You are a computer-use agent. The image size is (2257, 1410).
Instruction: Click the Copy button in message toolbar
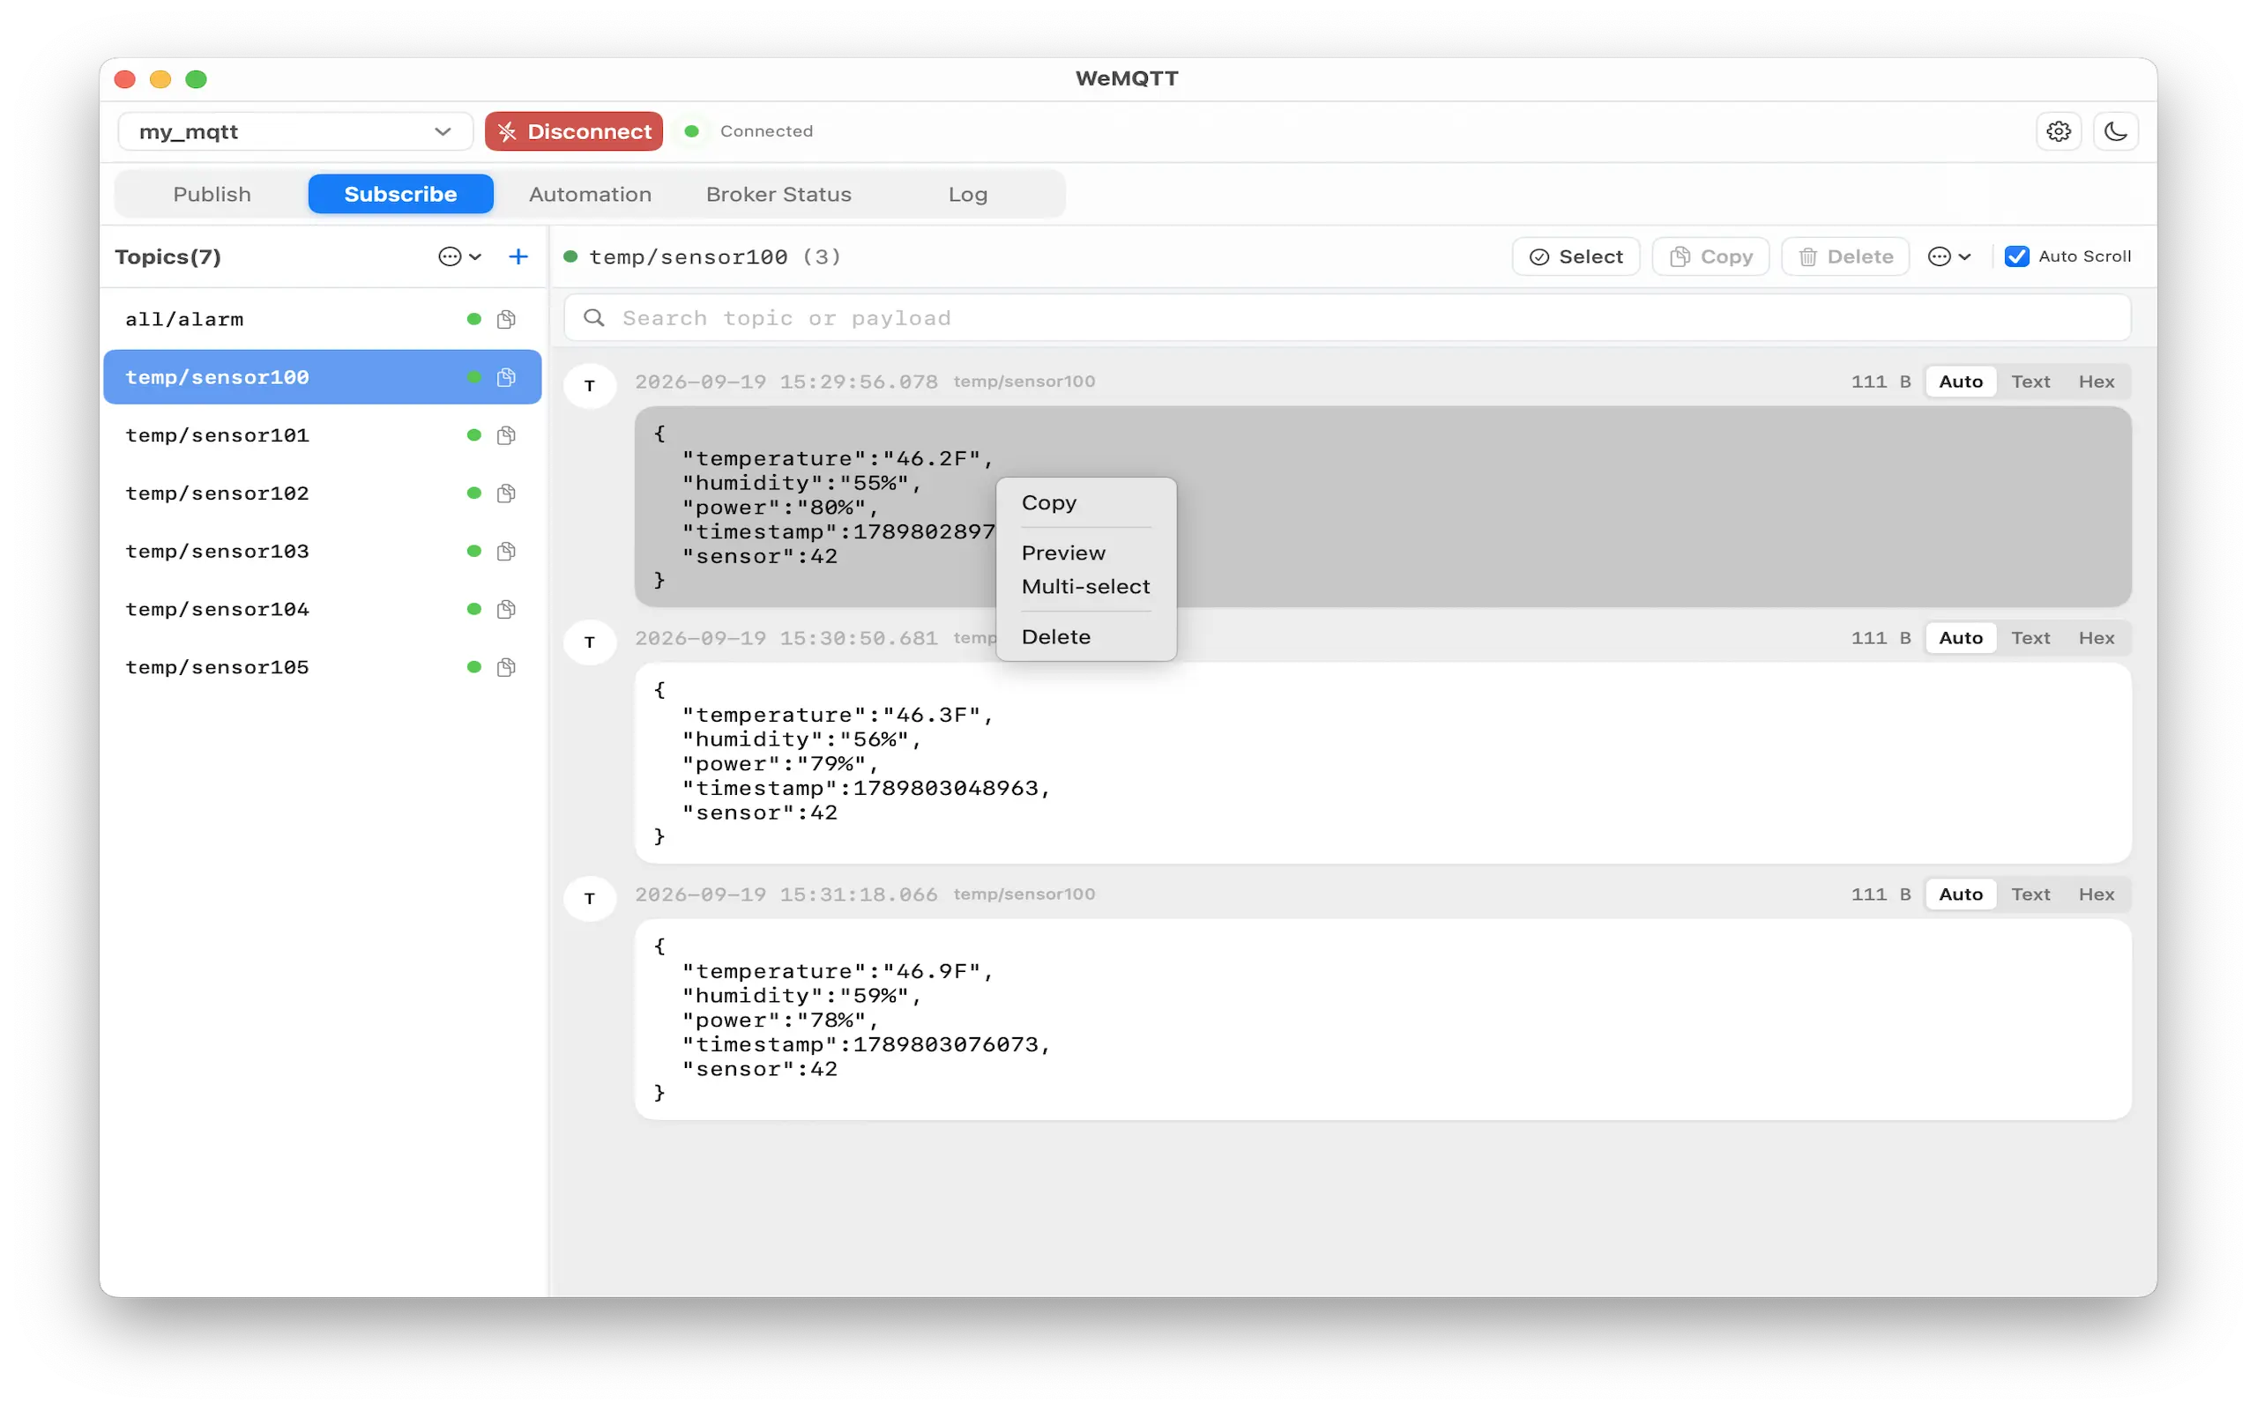click(x=1710, y=256)
